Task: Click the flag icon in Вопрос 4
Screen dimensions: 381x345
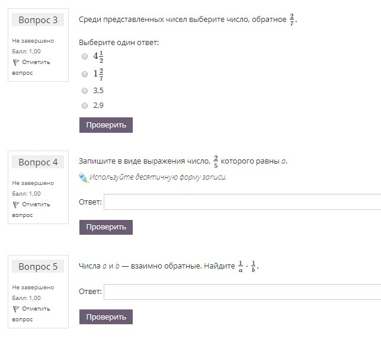Action: point(15,205)
